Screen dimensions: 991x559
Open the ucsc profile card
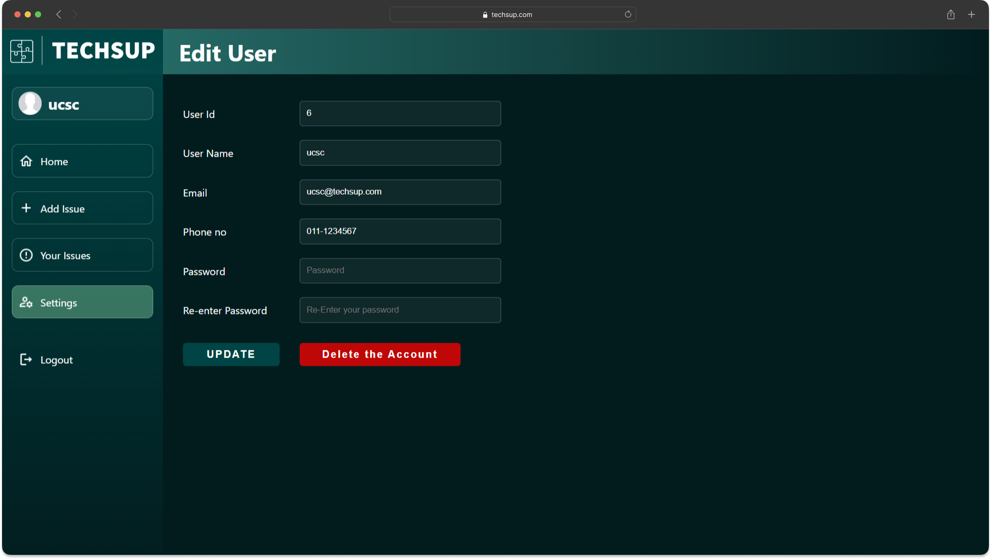(82, 104)
